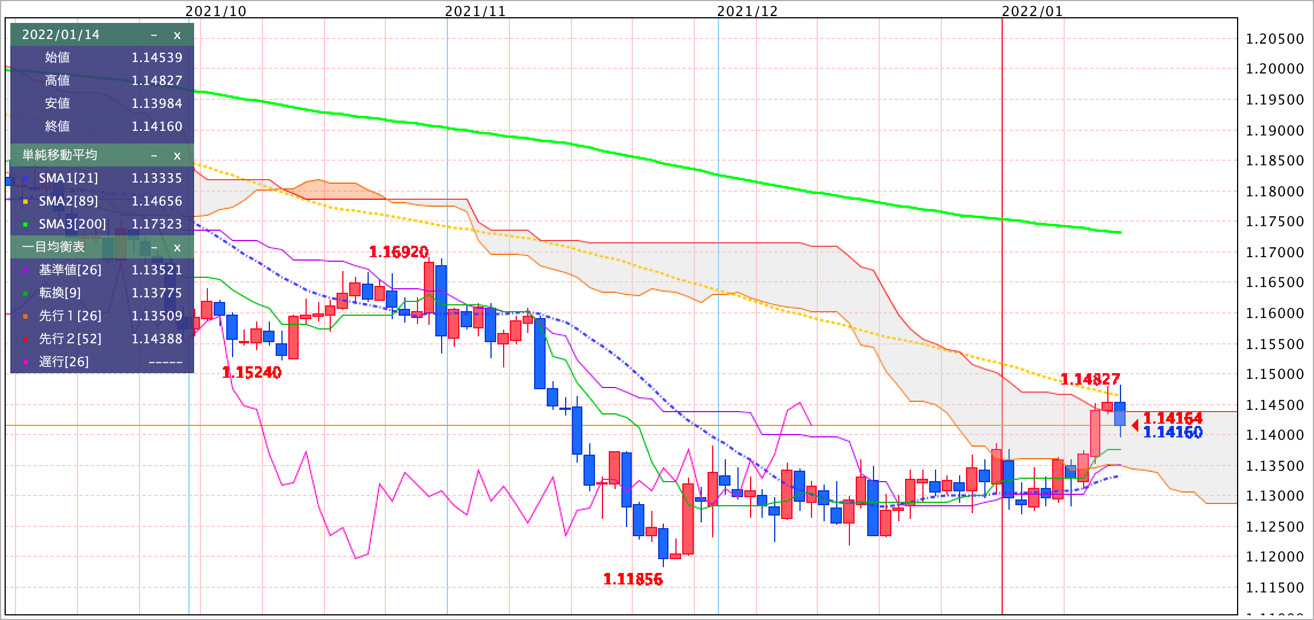The image size is (1314, 620).
Task: Click the 始値 row label
Action: pos(57,57)
